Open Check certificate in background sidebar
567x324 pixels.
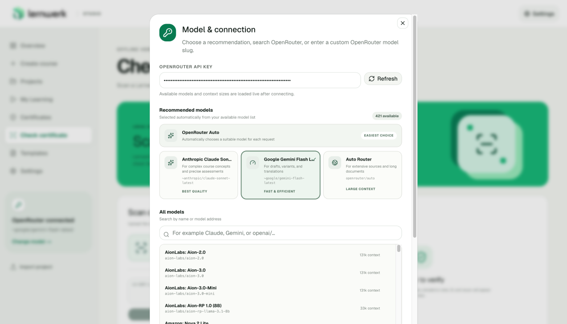pos(49,135)
